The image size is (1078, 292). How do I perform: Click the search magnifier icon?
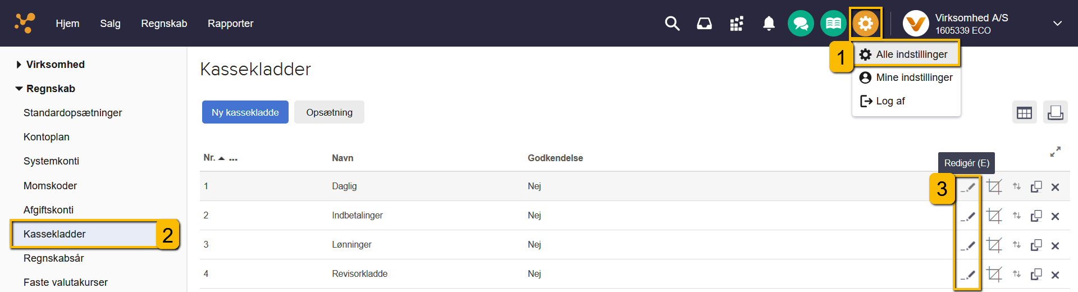pos(672,24)
